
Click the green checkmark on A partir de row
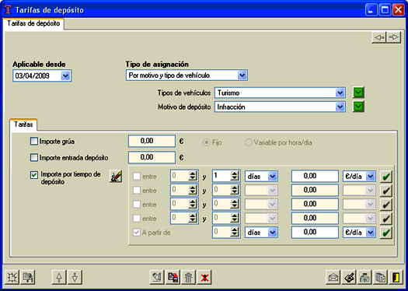tap(386, 233)
